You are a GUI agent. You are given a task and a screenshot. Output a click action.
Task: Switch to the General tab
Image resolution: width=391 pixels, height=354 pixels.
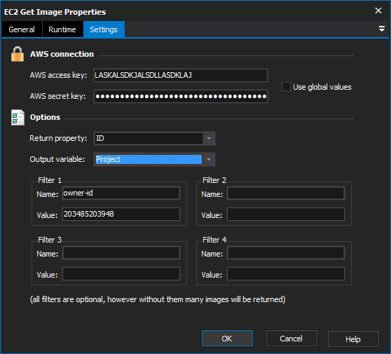click(22, 29)
